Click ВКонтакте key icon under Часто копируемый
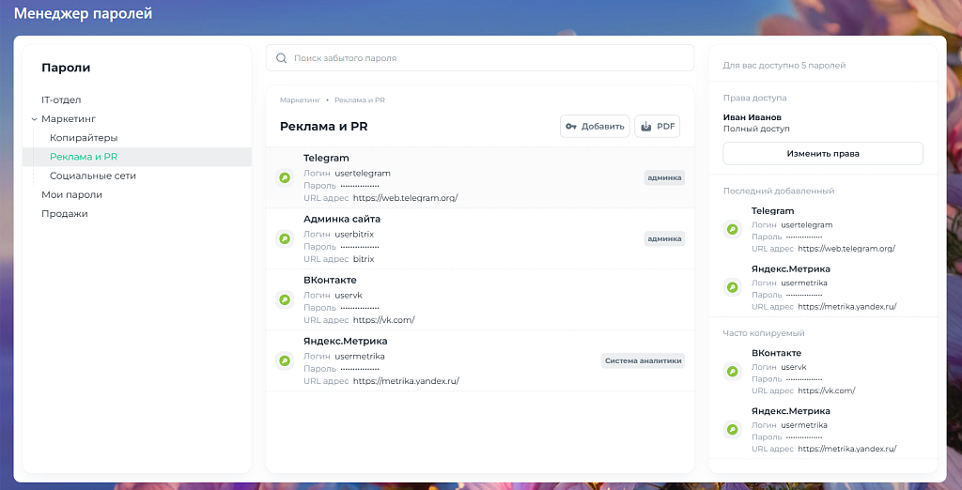The image size is (962, 490). point(733,371)
